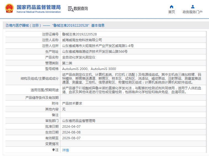Click 注册证编号 label

click(50, 34)
